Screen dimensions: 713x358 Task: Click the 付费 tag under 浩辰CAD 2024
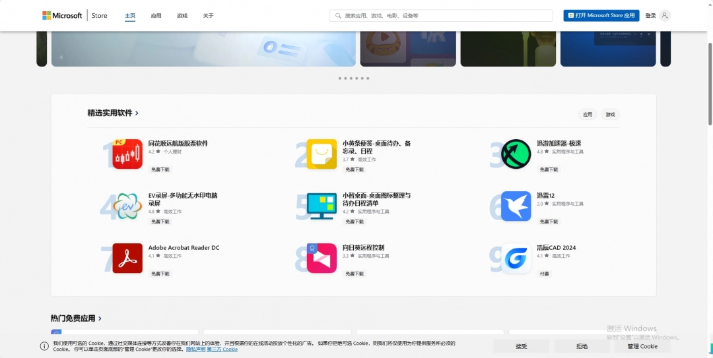coord(544,274)
